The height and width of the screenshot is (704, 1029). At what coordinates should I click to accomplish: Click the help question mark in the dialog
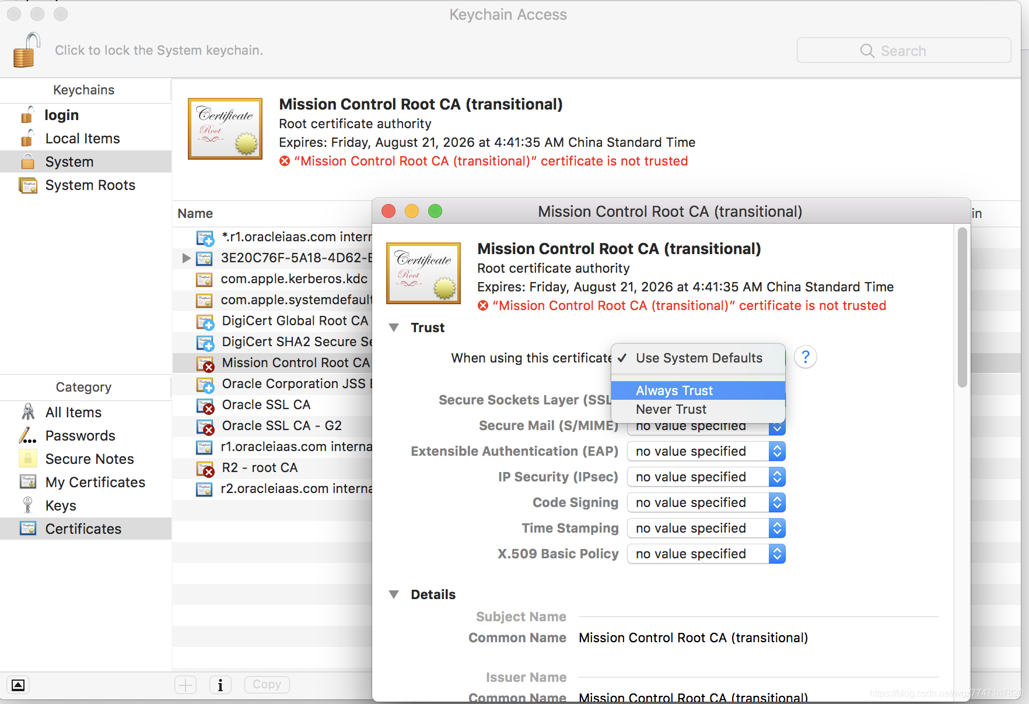point(805,357)
